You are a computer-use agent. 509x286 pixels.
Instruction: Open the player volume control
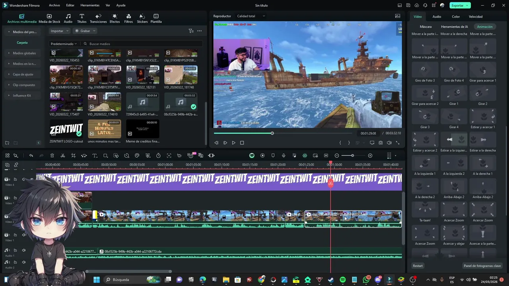(x=389, y=143)
